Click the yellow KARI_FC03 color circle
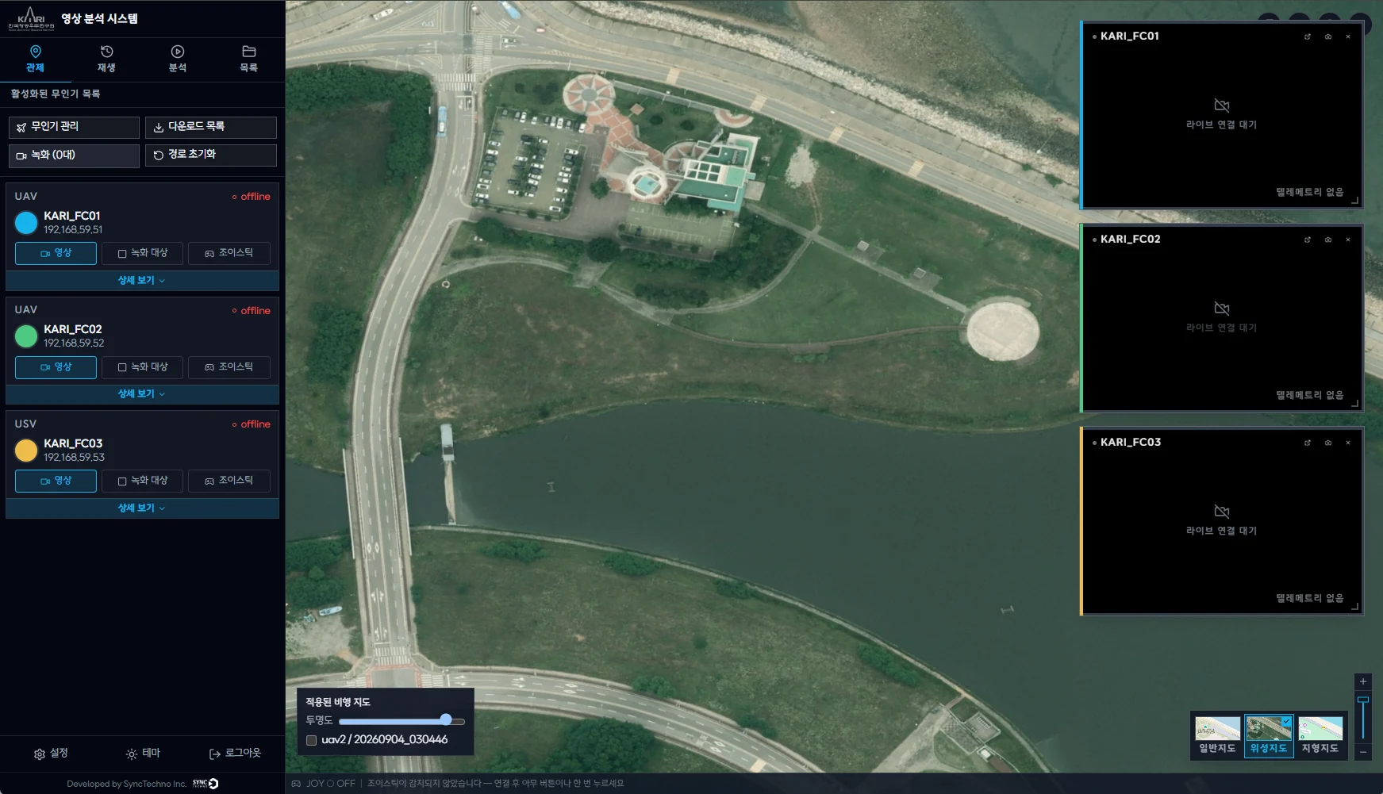Image resolution: width=1383 pixels, height=794 pixels. [26, 451]
